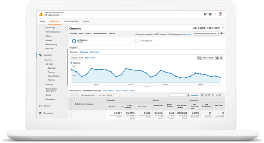Select the Day granularity toggle
Screen dimensions: 264x143
click(200, 58)
